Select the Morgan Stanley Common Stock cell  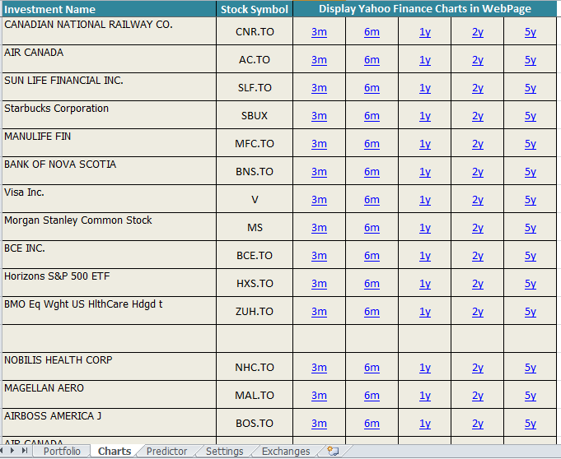tap(109, 227)
